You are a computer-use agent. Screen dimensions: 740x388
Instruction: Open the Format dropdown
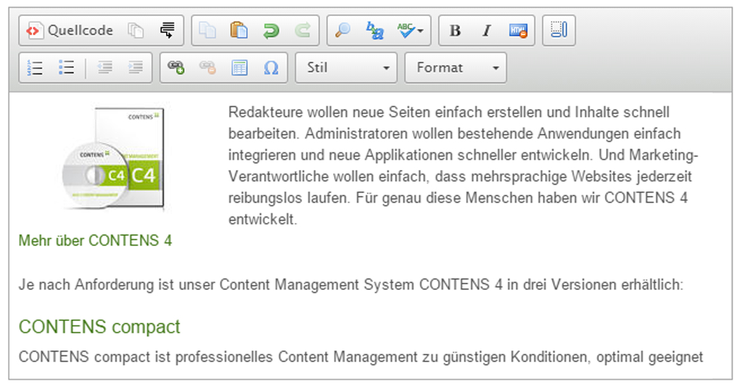(x=456, y=68)
